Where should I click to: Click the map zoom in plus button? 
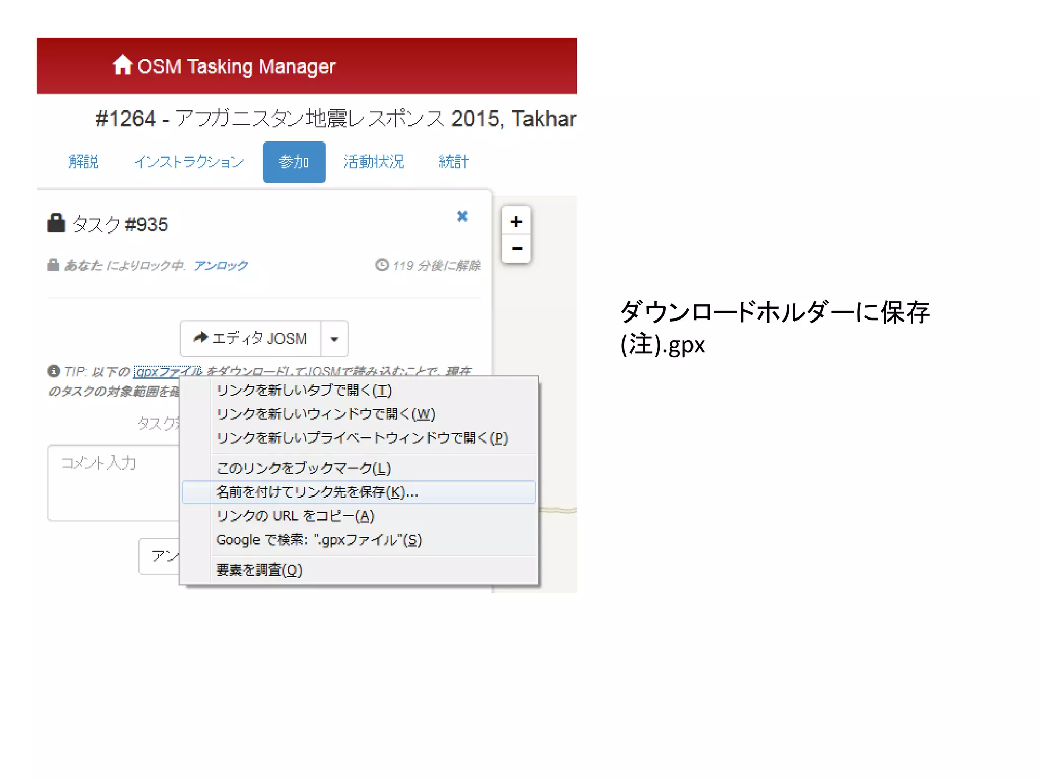coord(516,221)
